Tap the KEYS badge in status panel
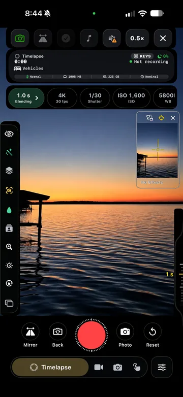 [142, 56]
